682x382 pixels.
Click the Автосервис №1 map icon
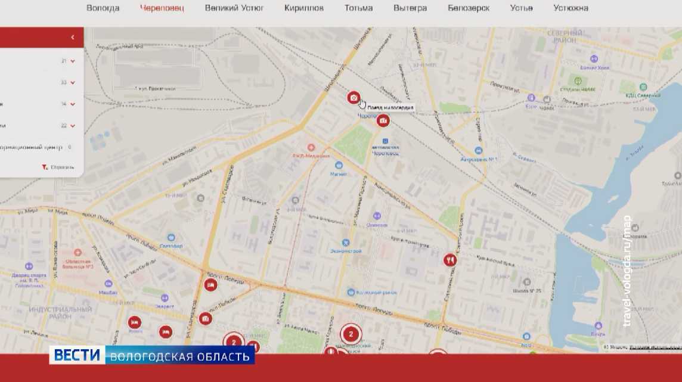click(479, 151)
